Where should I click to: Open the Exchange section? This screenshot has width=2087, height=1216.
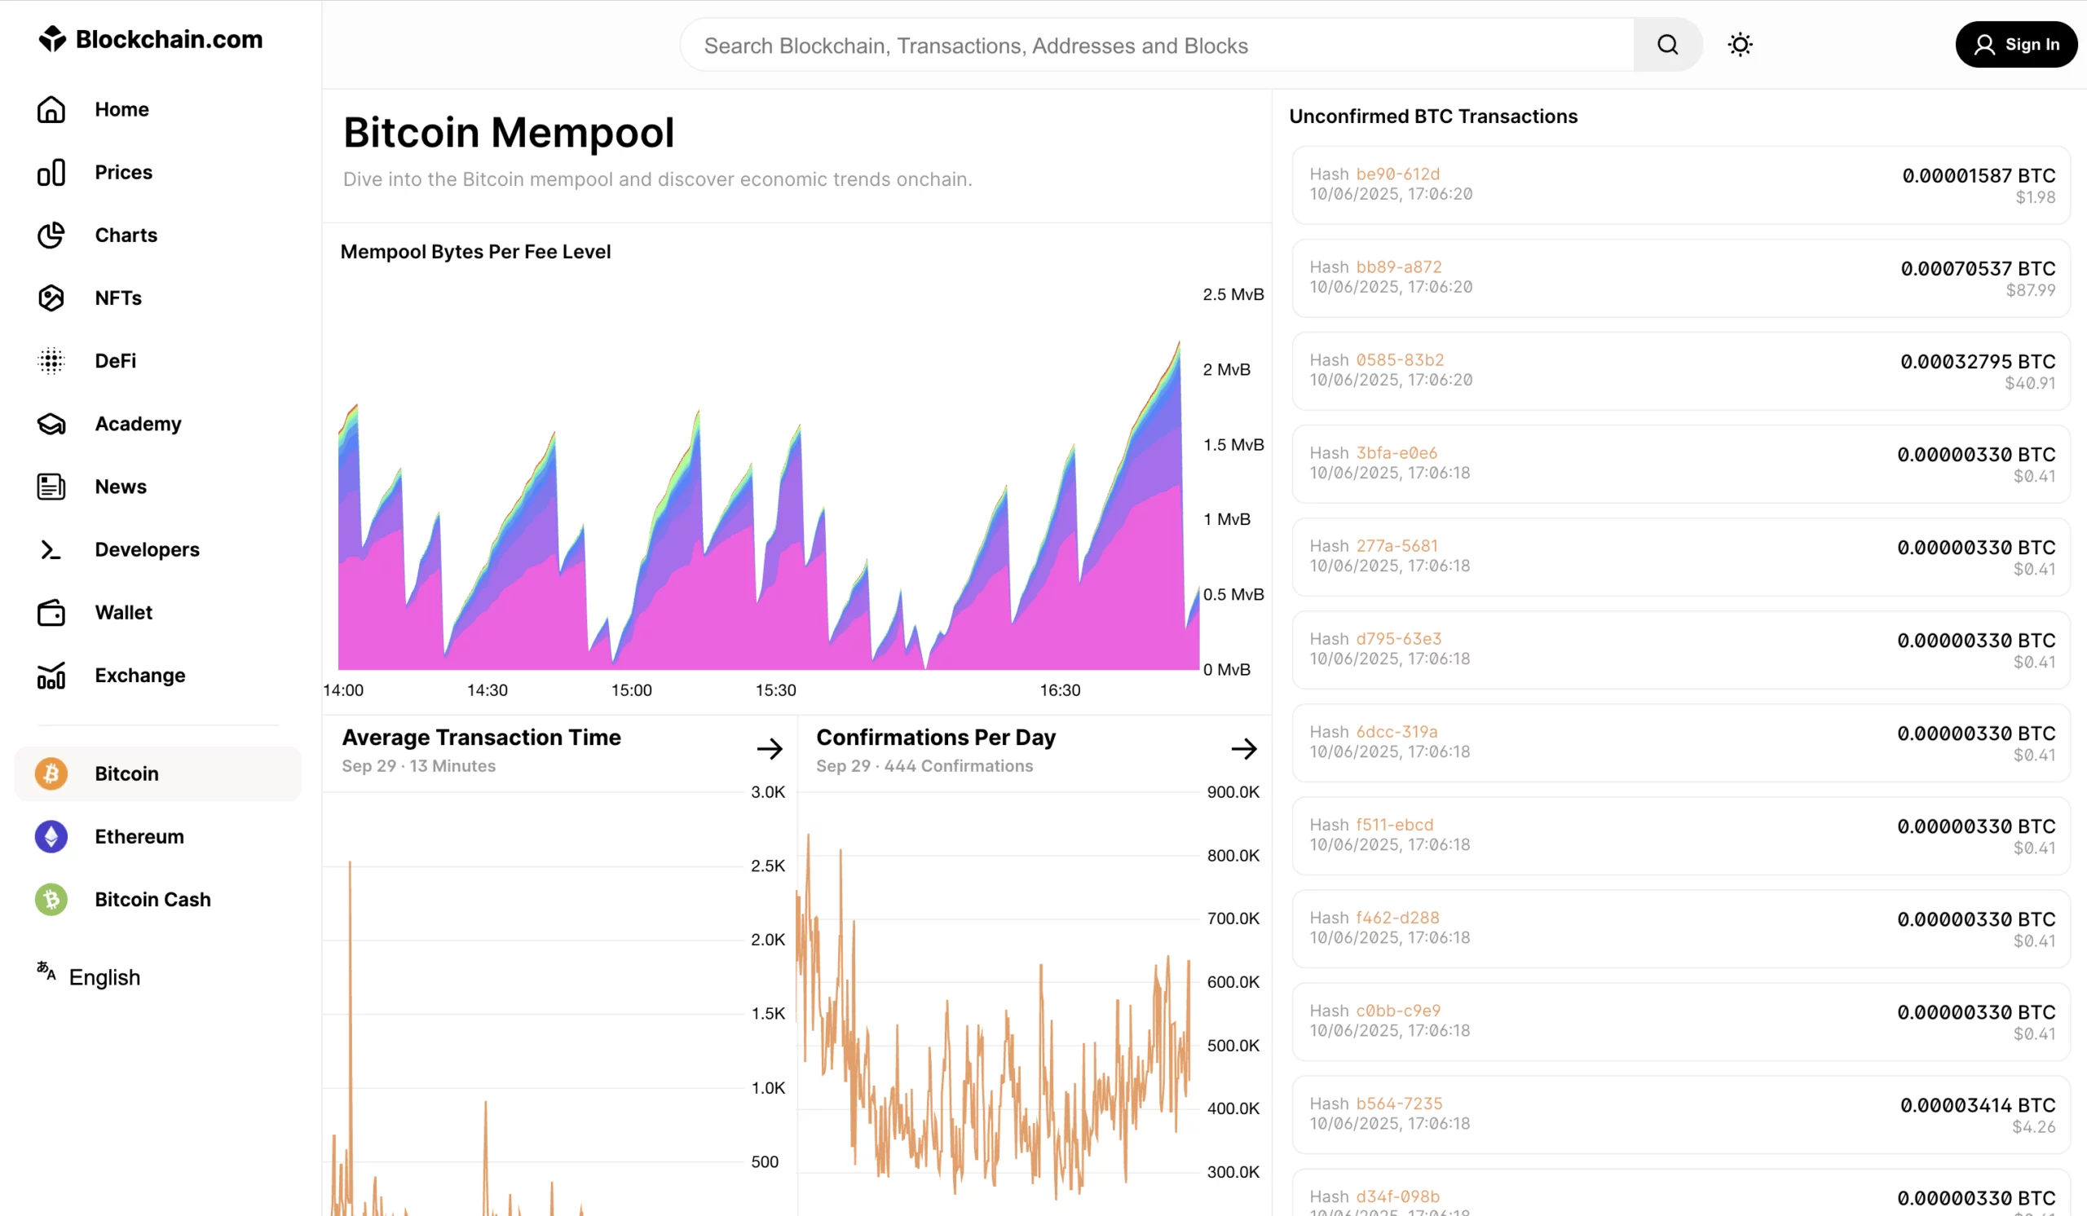139,676
